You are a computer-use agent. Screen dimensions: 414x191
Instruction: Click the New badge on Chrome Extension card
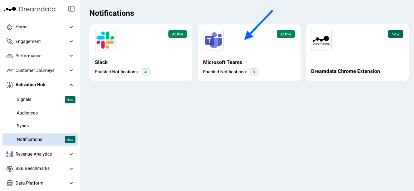(395, 34)
